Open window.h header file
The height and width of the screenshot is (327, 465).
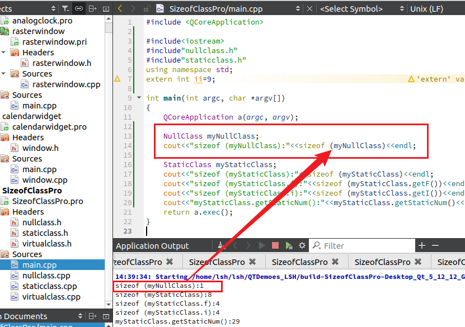[40, 148]
